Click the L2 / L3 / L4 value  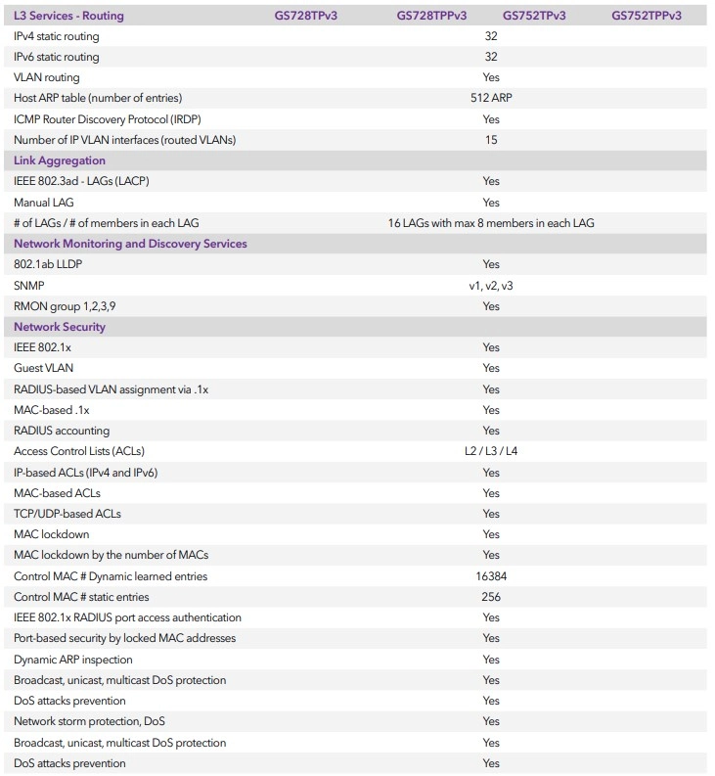coord(491,451)
